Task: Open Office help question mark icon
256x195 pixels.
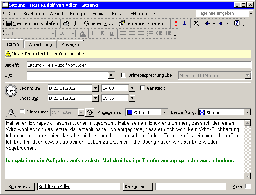Action: click(x=236, y=23)
